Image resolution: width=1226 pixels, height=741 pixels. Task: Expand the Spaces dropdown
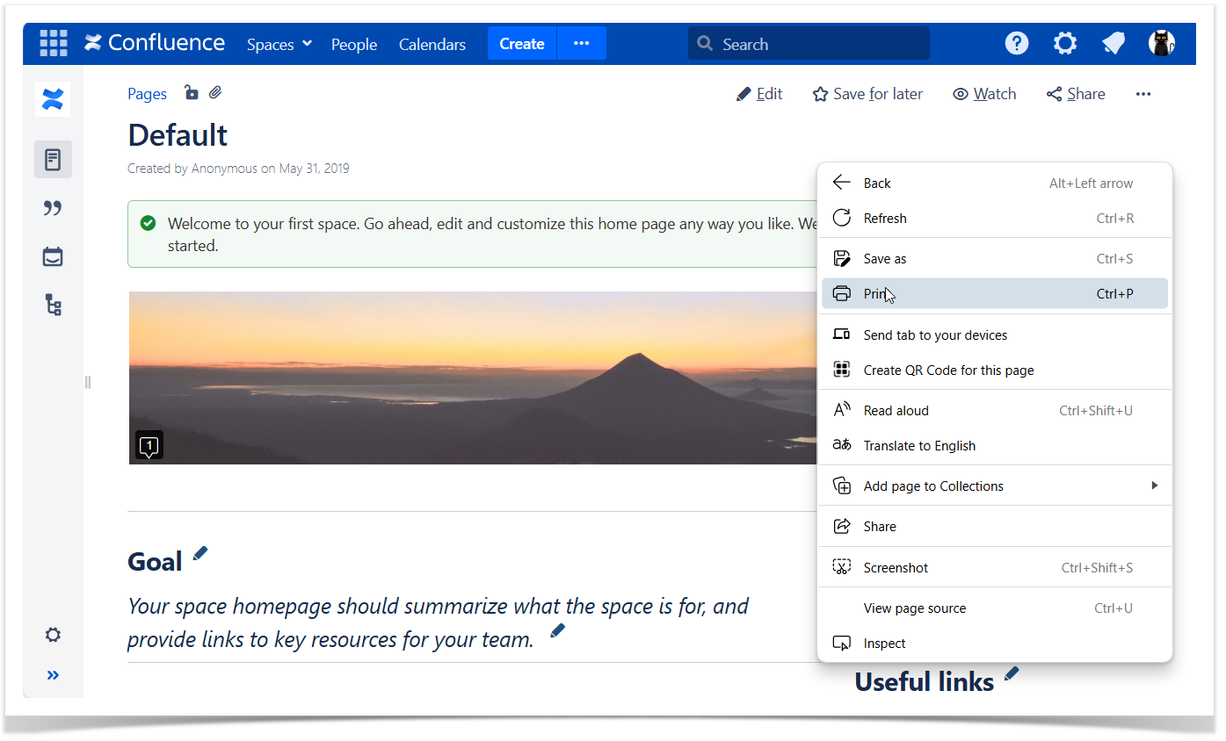(x=279, y=44)
